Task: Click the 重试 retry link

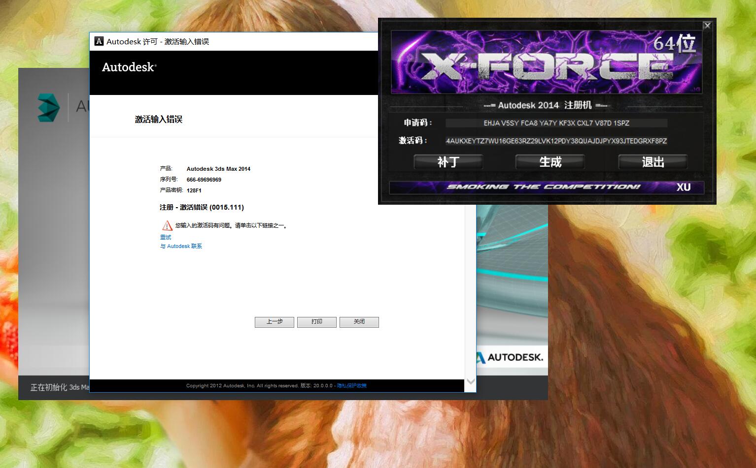Action: (166, 237)
